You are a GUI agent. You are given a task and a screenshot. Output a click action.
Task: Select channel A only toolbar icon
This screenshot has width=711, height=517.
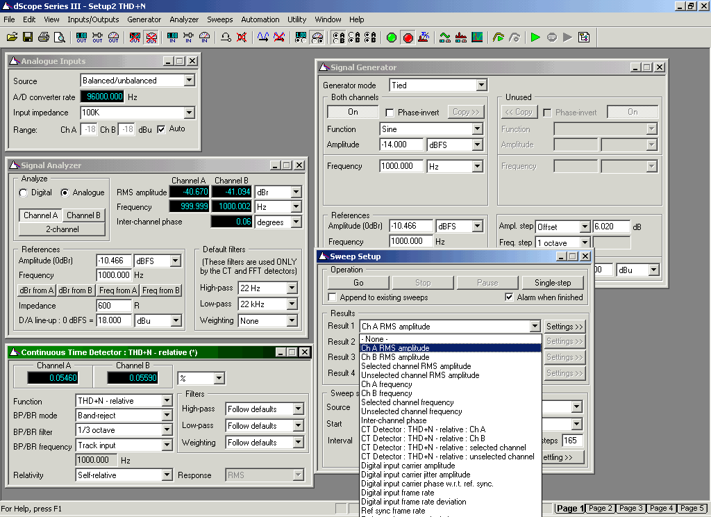(338, 38)
